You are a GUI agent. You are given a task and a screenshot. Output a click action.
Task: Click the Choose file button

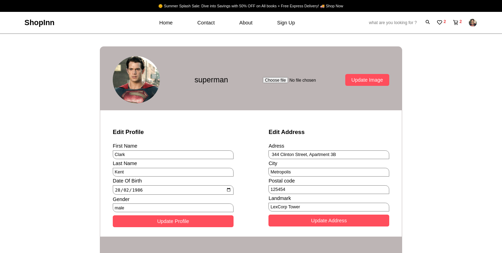click(x=275, y=80)
